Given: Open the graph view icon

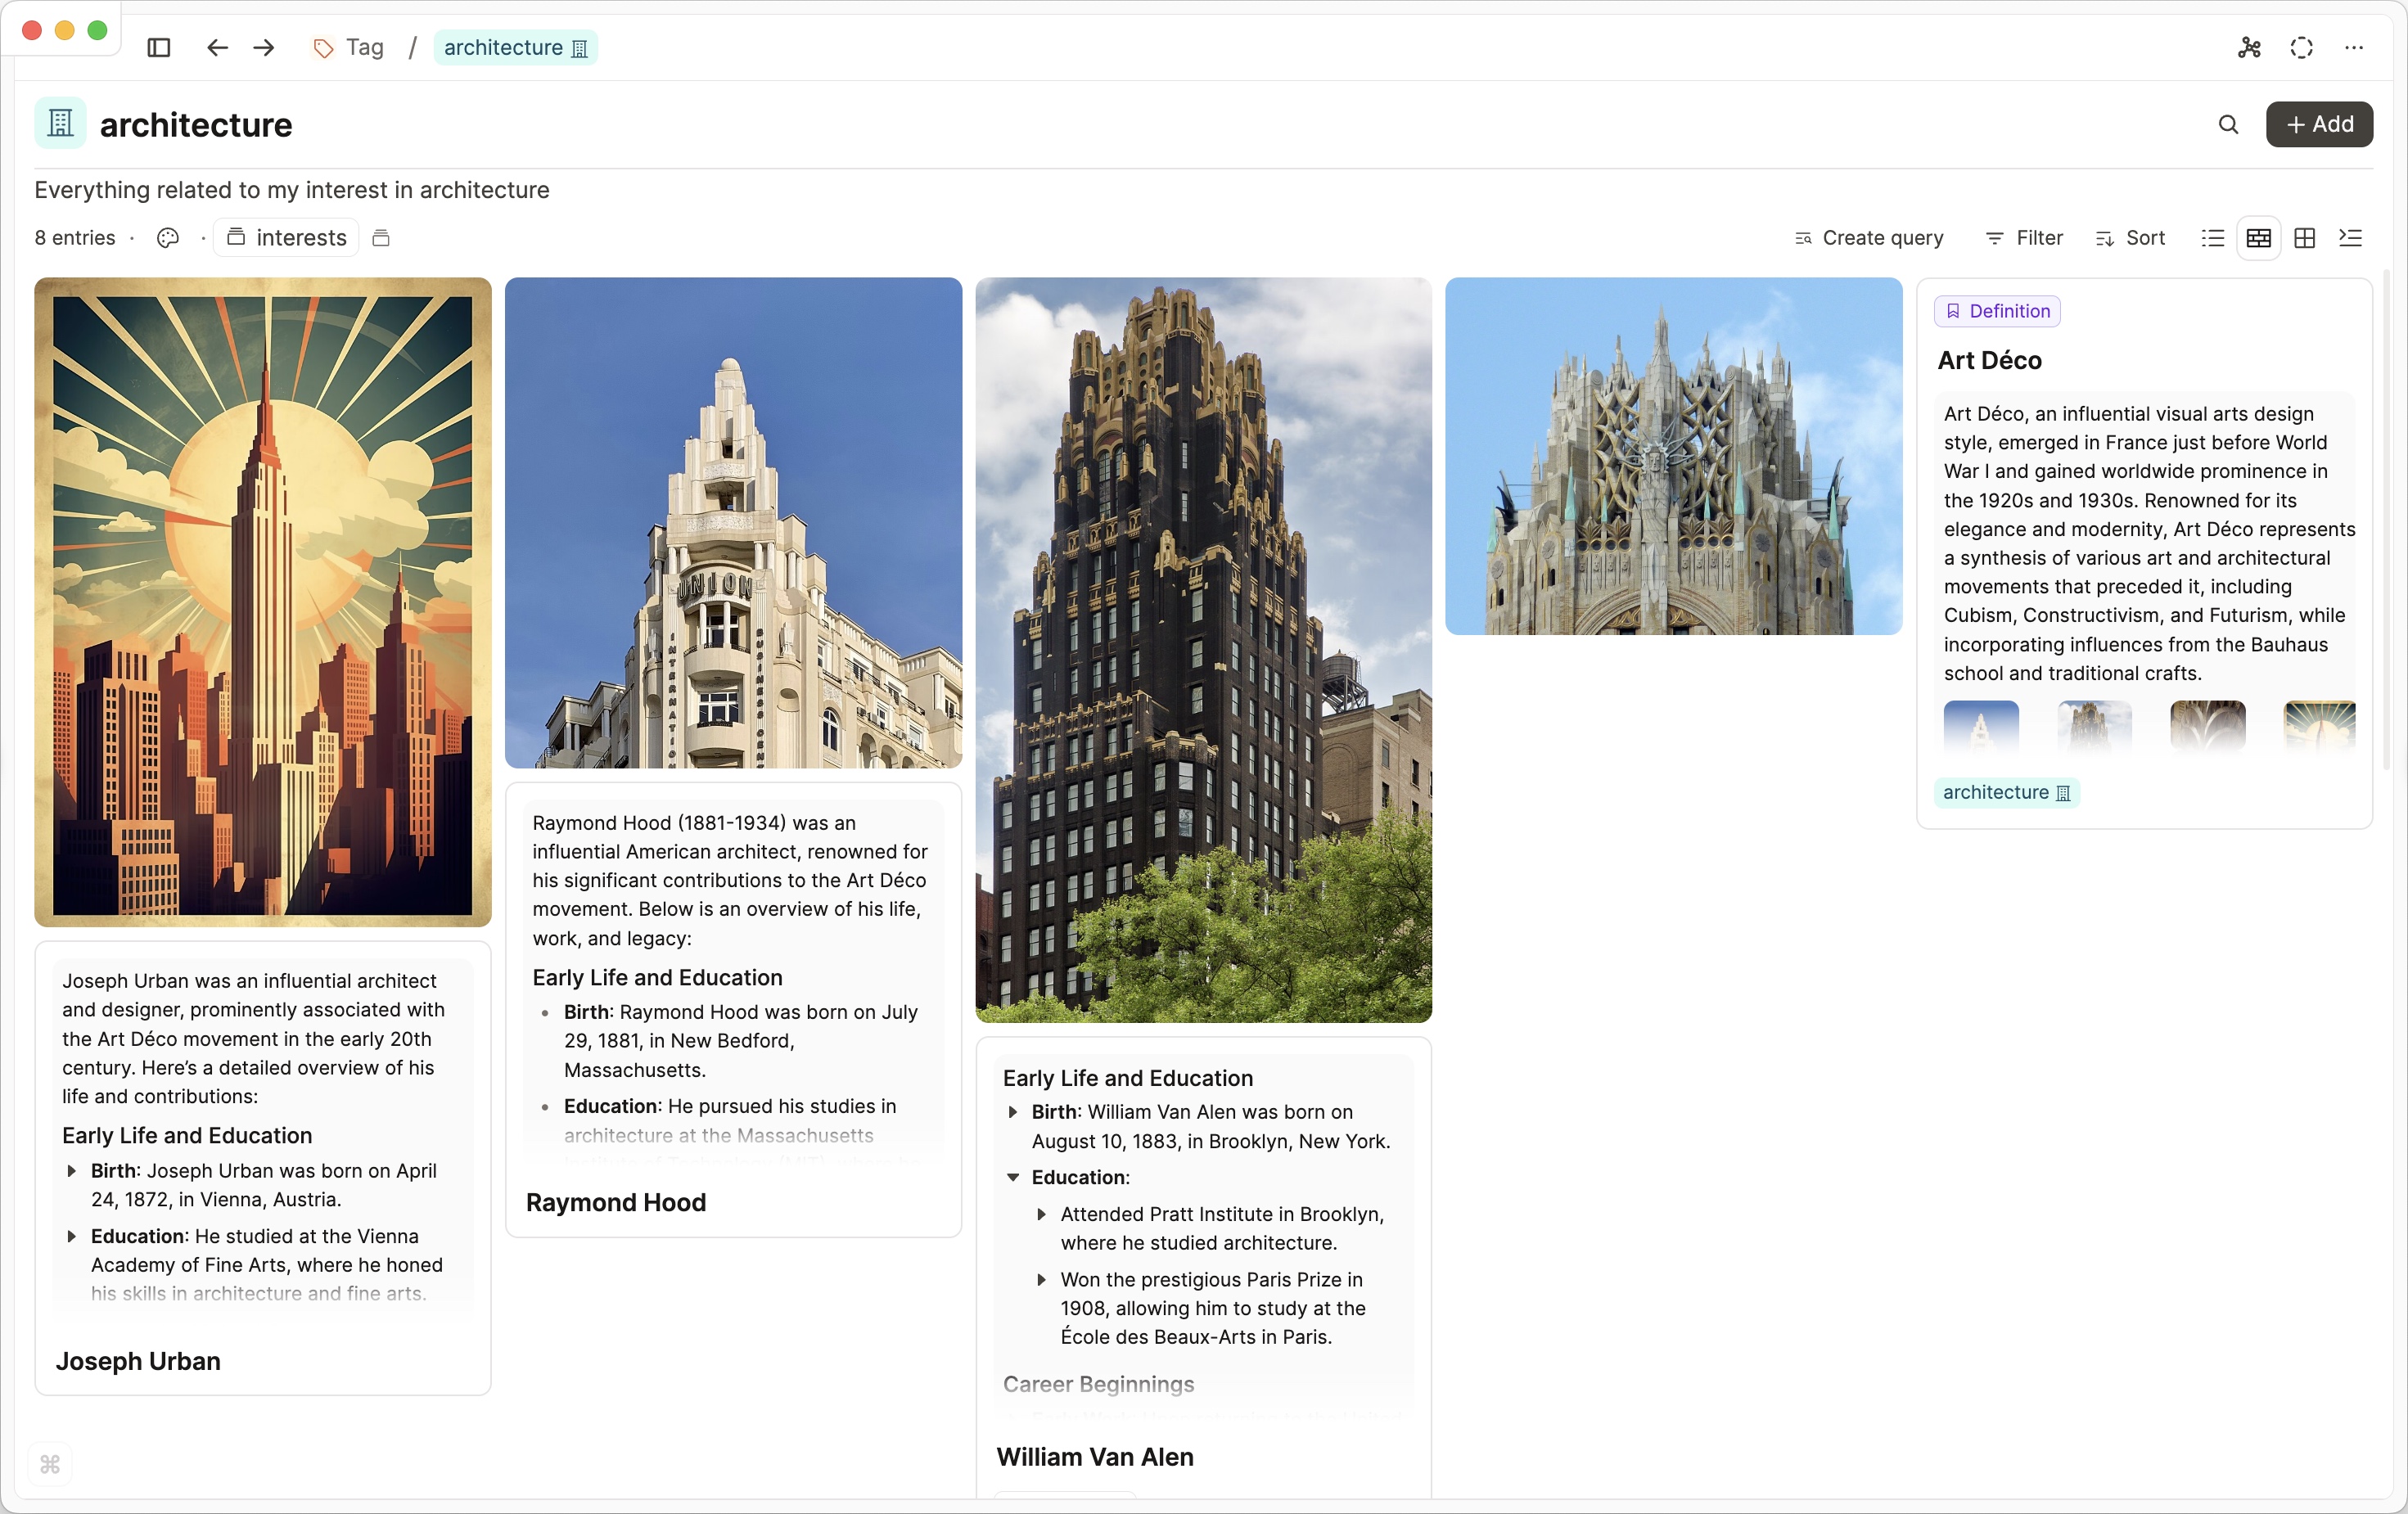Looking at the screenshot, I should pyautogui.click(x=2249, y=47).
